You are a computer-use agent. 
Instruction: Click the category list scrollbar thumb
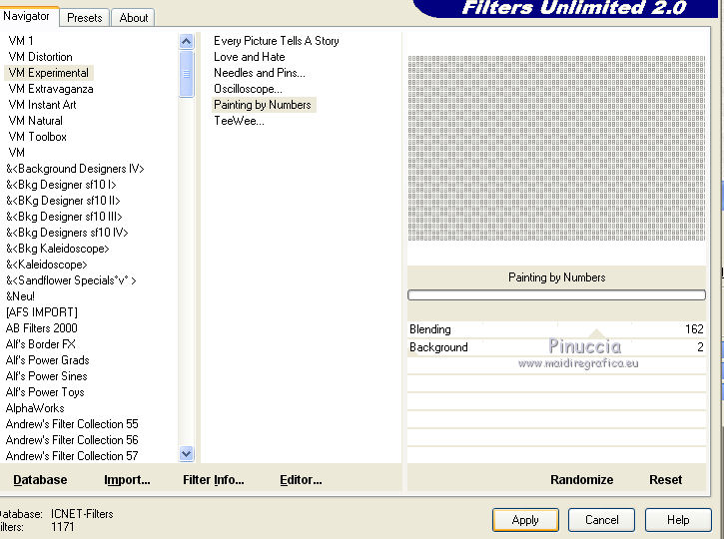coord(186,74)
